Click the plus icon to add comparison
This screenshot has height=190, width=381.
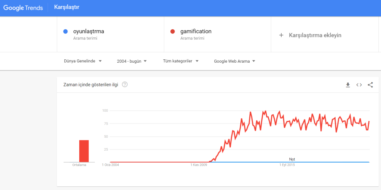point(281,35)
